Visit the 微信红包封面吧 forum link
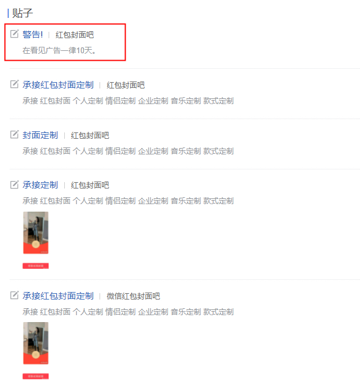Screen dimensions: 360x388 pos(133,296)
